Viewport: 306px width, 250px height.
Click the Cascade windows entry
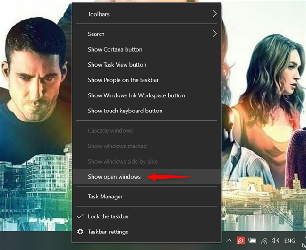tap(110, 130)
